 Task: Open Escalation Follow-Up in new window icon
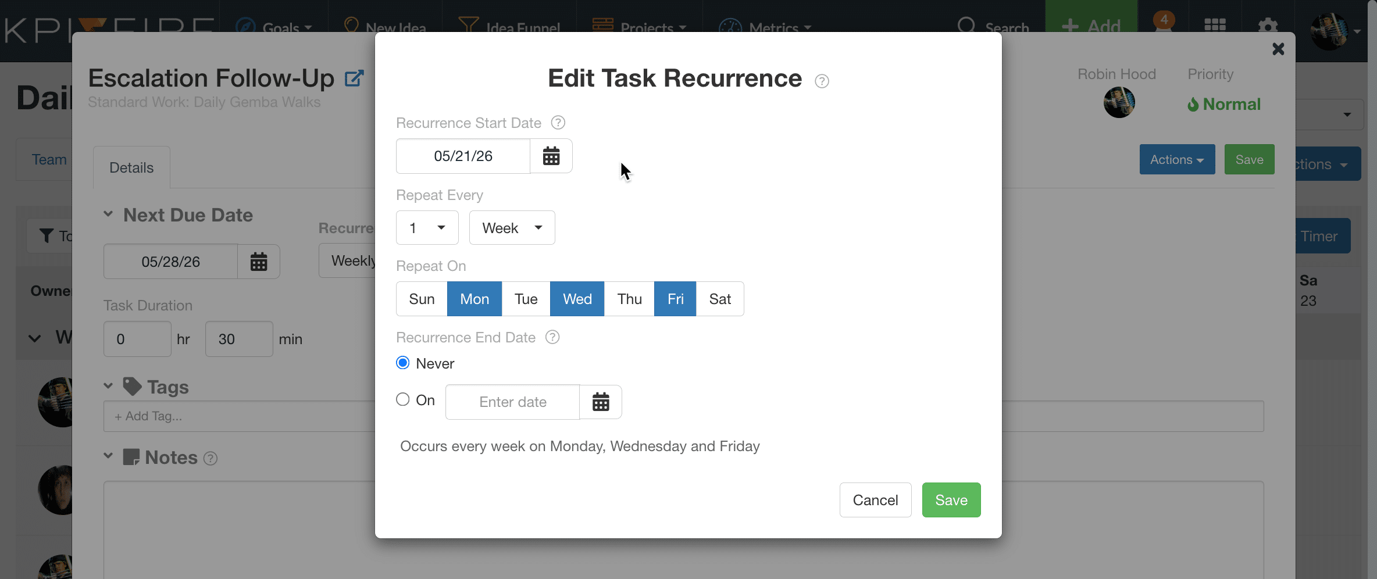click(354, 78)
